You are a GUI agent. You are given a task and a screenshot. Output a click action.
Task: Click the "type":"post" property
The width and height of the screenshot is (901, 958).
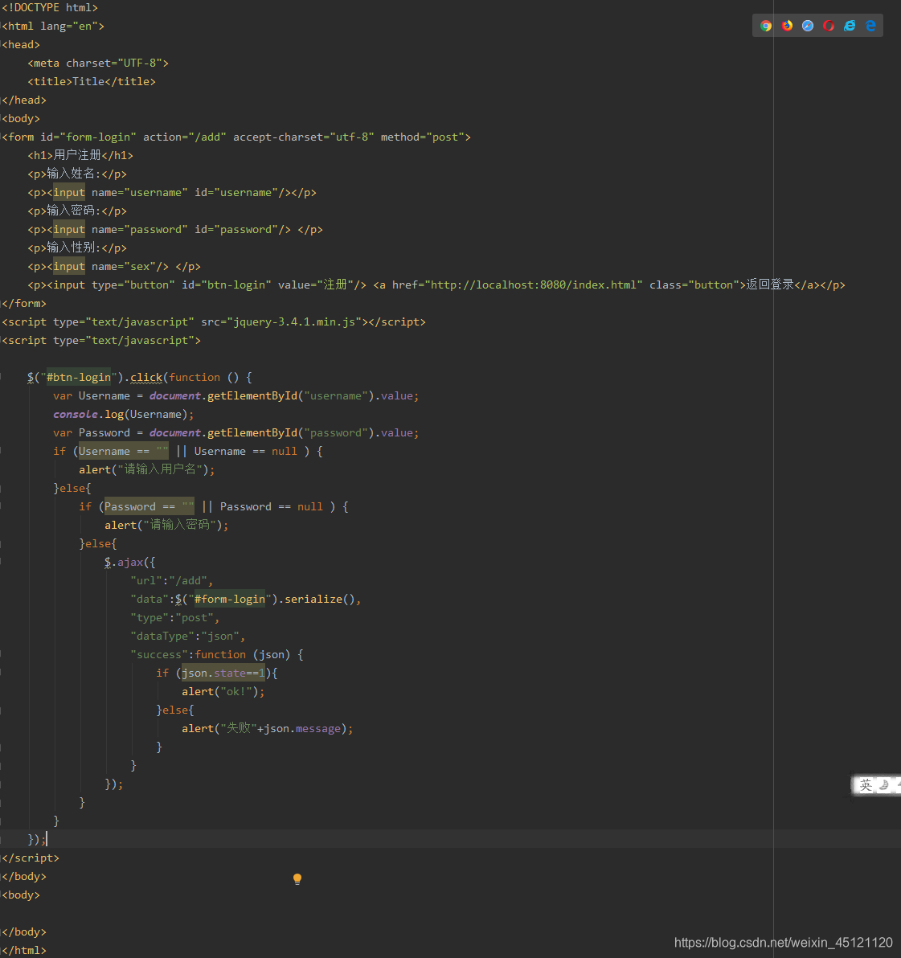[174, 618]
